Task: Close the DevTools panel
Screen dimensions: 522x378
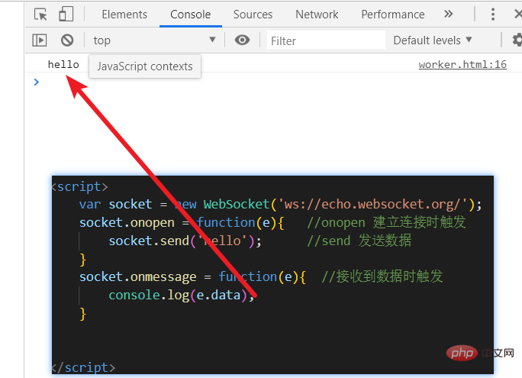Action: pos(518,15)
